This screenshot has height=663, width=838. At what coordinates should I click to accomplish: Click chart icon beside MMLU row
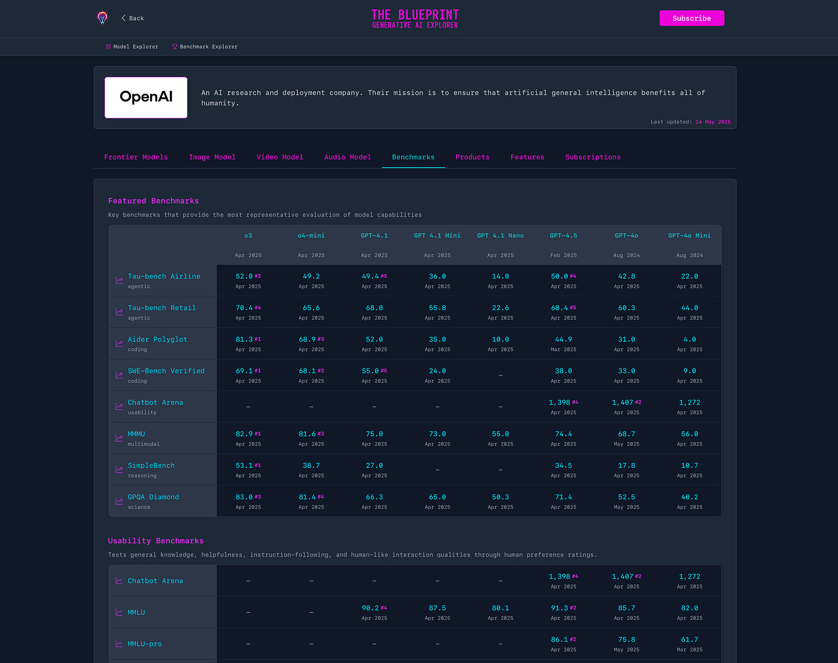click(x=119, y=612)
